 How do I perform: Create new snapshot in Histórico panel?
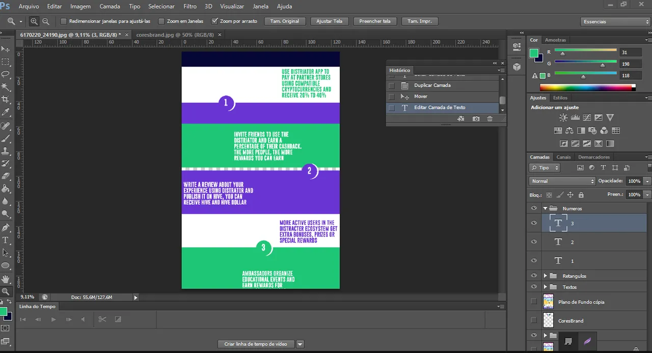coord(476,119)
